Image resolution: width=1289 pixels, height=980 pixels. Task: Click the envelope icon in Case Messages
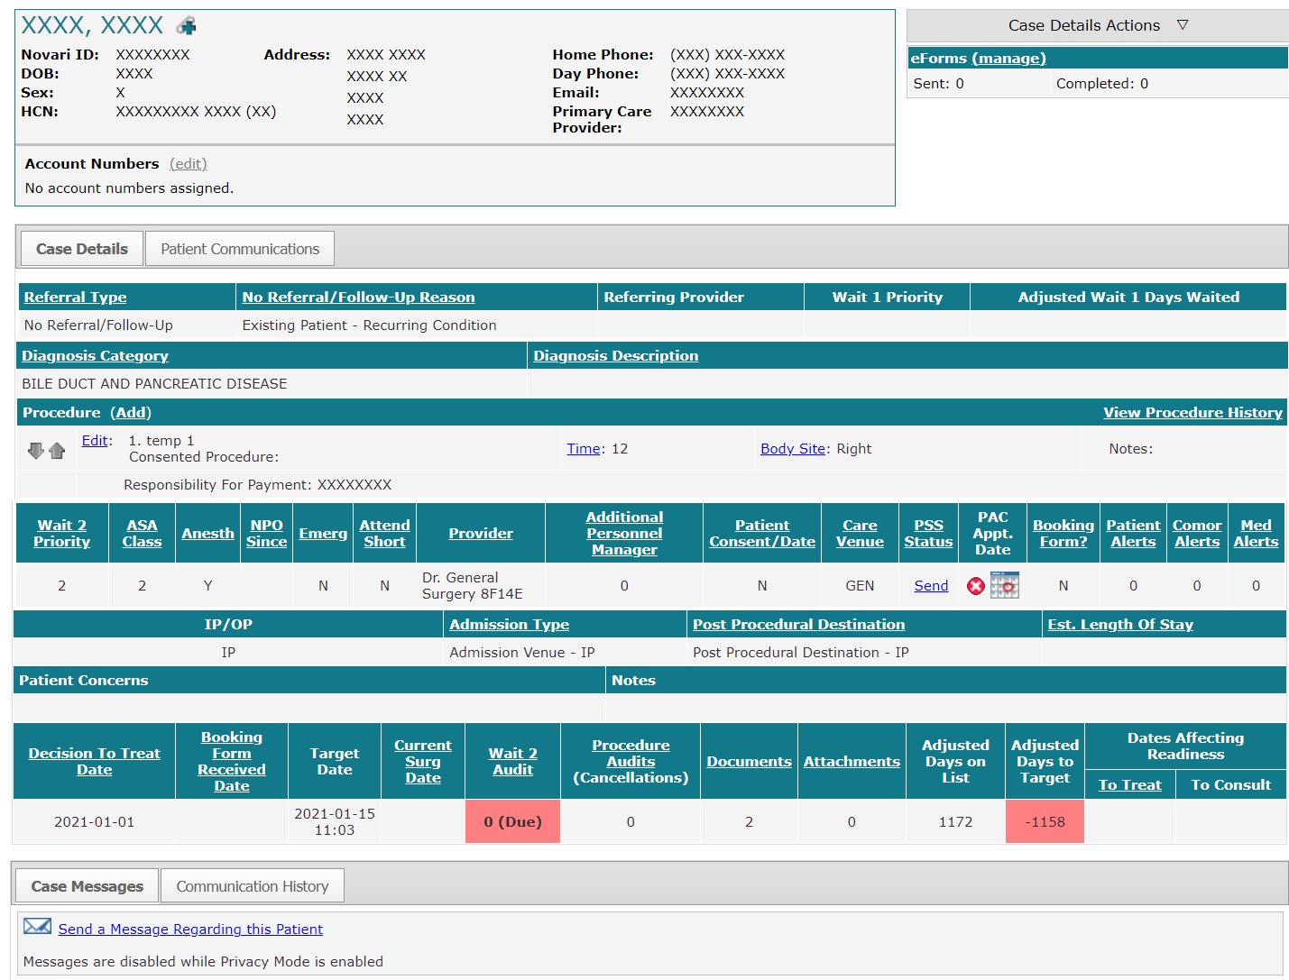(x=37, y=926)
